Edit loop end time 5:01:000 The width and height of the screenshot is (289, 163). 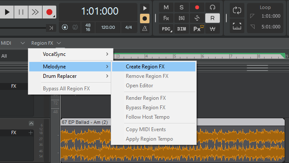[271, 27]
